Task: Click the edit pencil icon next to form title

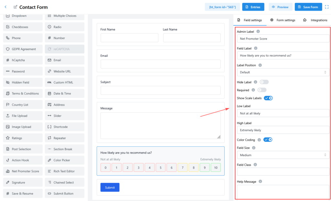Action: coord(15,7)
